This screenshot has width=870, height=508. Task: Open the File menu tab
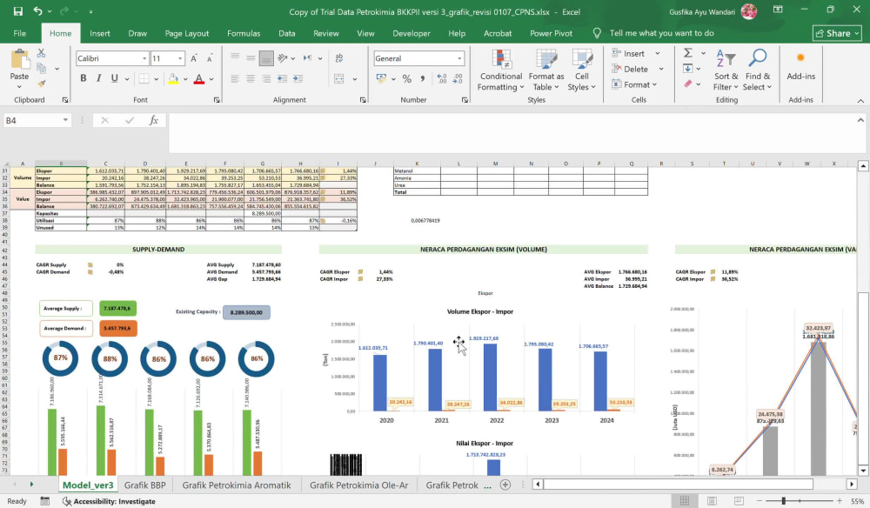tap(20, 33)
